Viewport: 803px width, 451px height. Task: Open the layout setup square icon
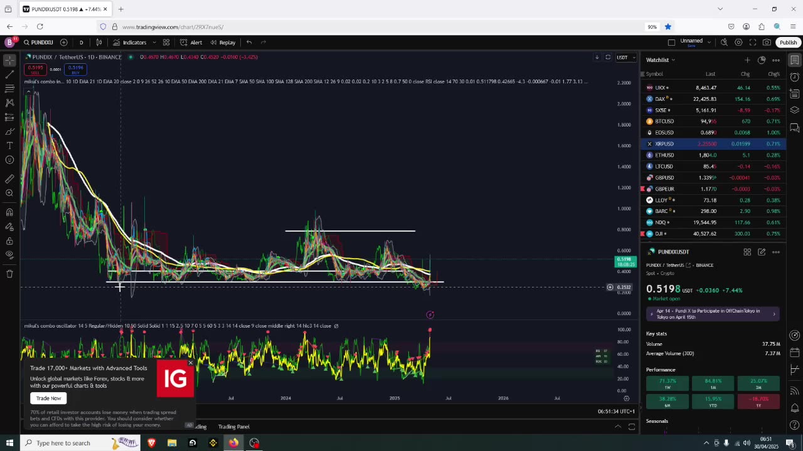coord(671,43)
